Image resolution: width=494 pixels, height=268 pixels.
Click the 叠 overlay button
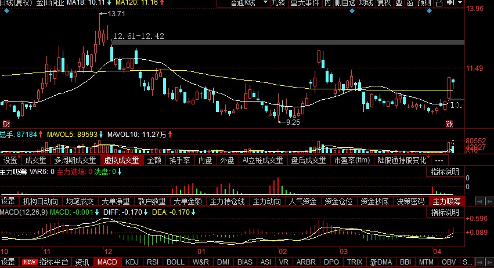(399, 3)
